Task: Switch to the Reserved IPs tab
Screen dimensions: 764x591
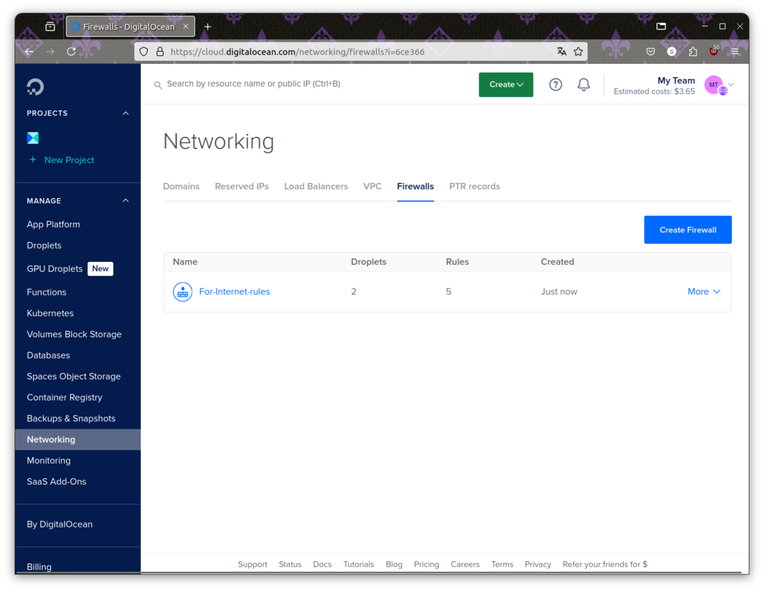Action: 242,187
